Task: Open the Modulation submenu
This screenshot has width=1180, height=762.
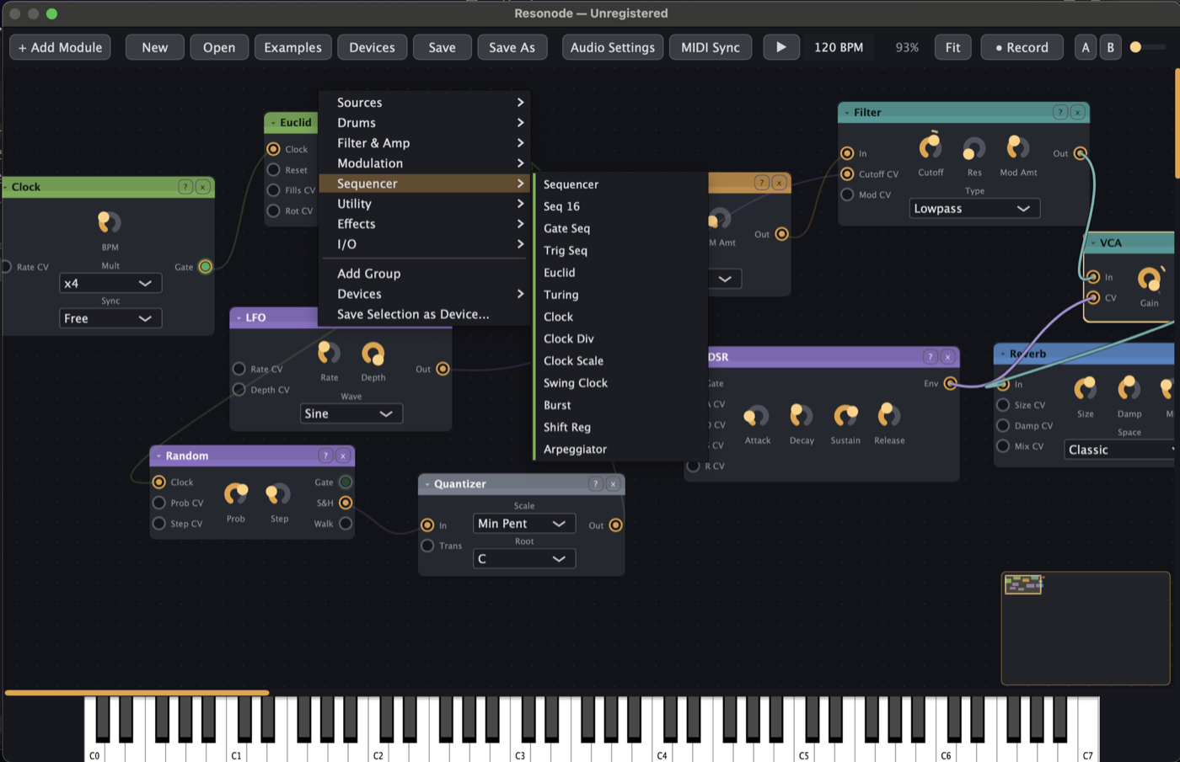Action: (x=425, y=163)
